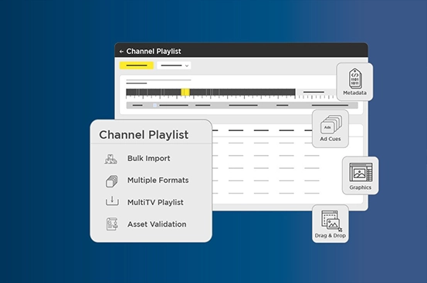
Task: Click the small blue square in gray row
Action: click(x=155, y=105)
